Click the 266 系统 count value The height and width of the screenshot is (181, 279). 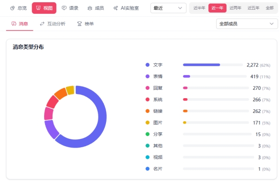pos(257,100)
